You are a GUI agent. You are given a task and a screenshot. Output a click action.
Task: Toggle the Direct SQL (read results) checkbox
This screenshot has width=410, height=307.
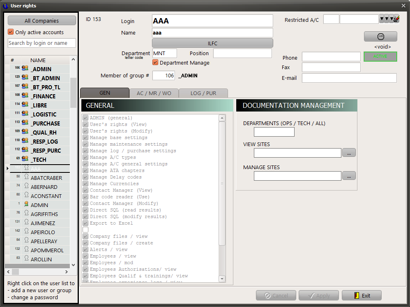[85, 210]
